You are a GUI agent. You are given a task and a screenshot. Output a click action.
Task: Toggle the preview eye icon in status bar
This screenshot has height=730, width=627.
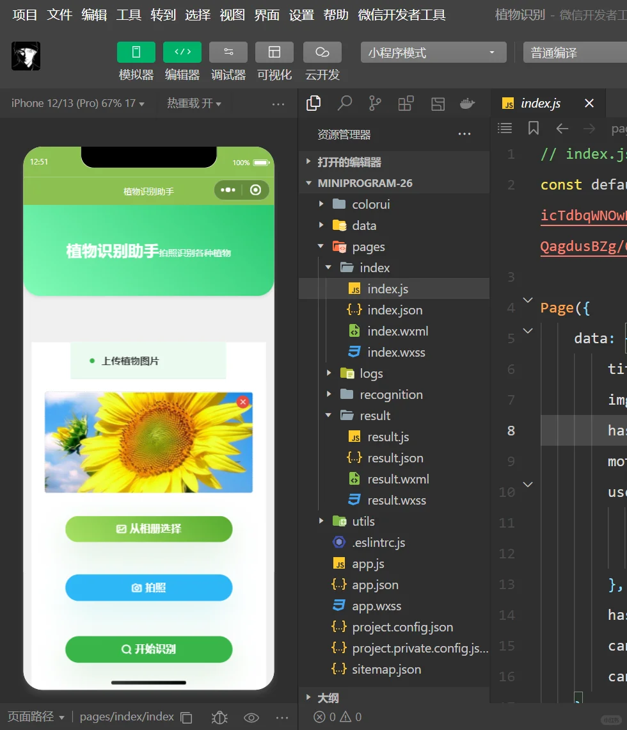(251, 717)
